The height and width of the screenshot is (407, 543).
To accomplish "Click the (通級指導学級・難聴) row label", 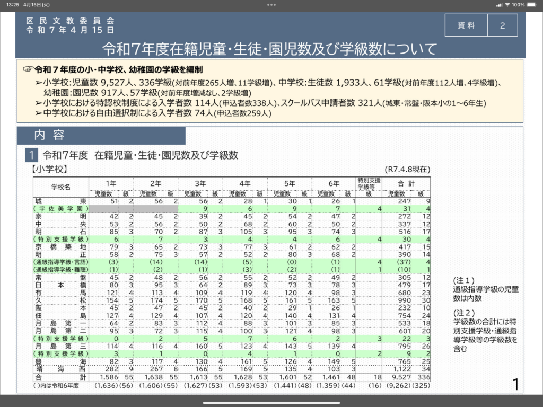I will [60, 270].
